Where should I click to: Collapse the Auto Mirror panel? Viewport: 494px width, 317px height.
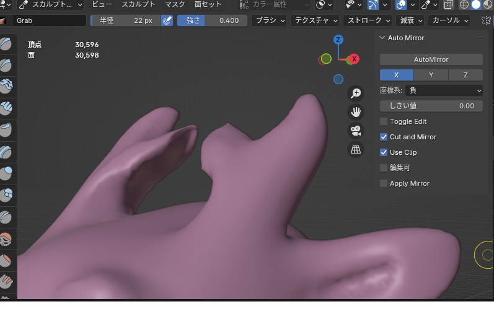point(382,38)
